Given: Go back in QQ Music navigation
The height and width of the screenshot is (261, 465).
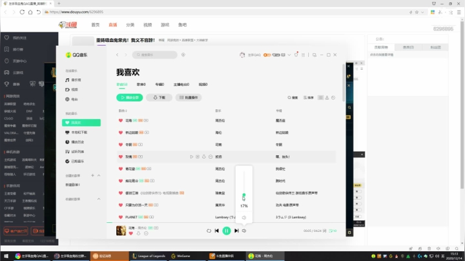Looking at the screenshot, I should (x=118, y=55).
